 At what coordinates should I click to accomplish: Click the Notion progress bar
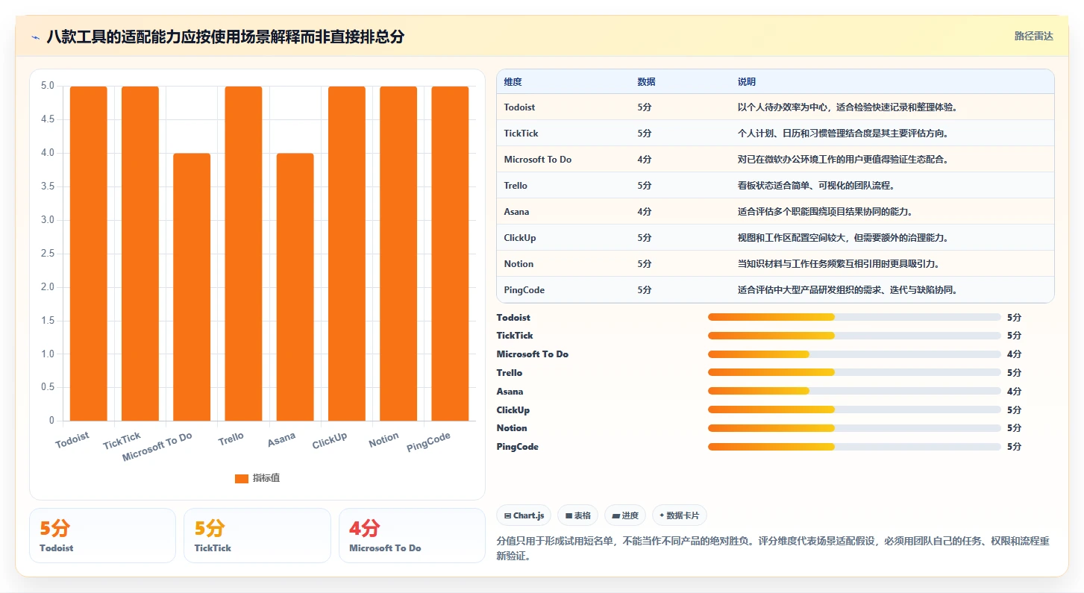click(x=854, y=428)
